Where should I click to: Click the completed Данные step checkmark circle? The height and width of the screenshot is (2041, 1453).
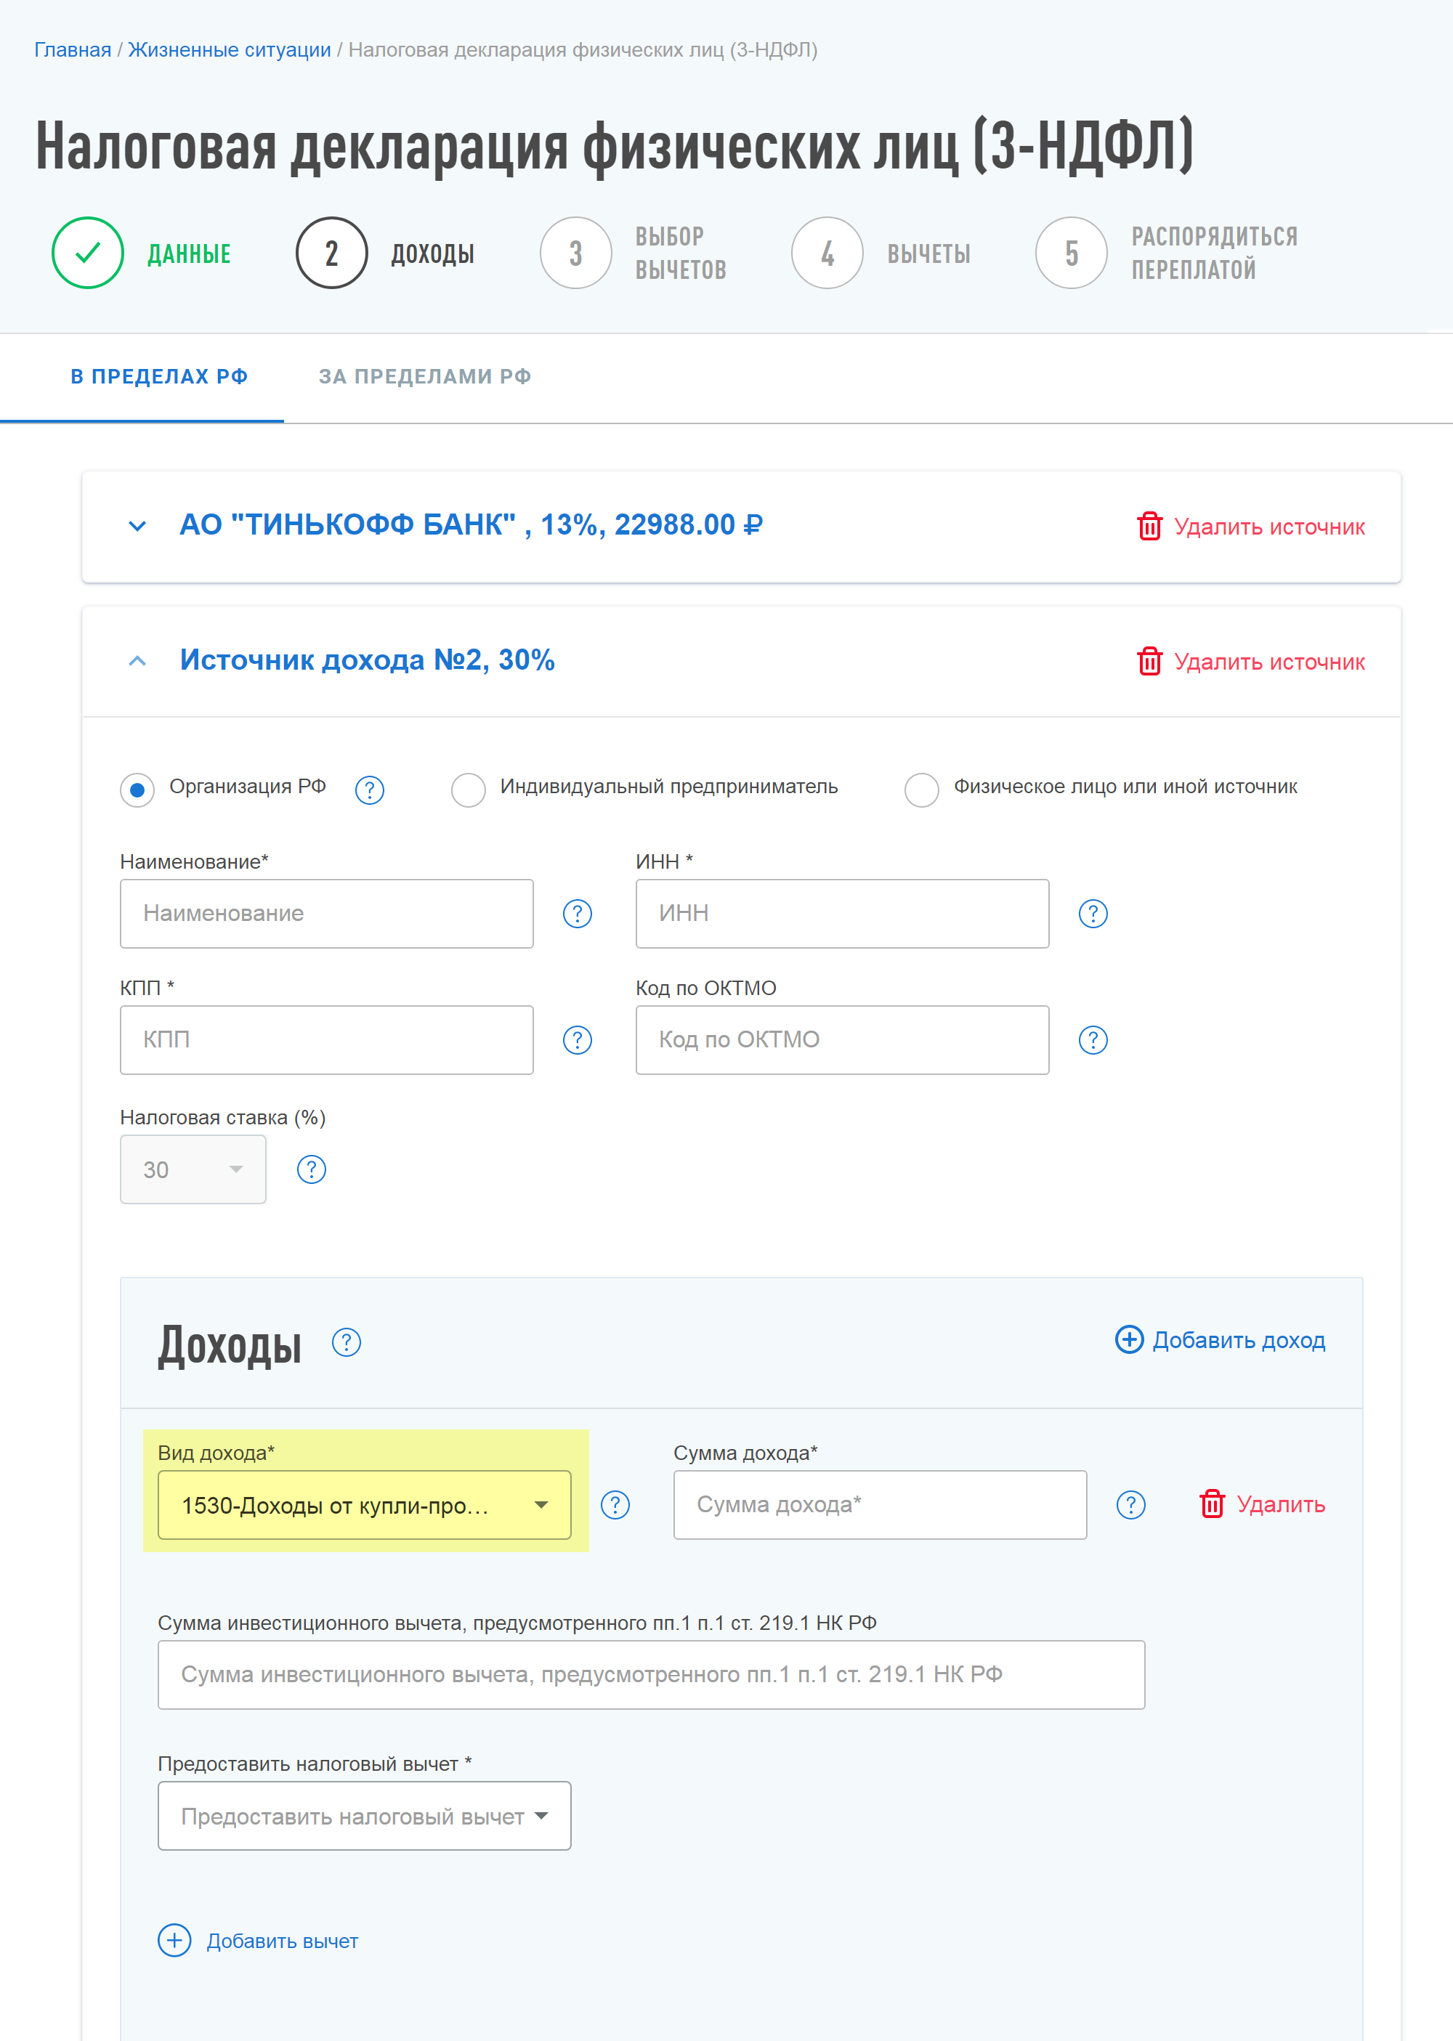88,253
